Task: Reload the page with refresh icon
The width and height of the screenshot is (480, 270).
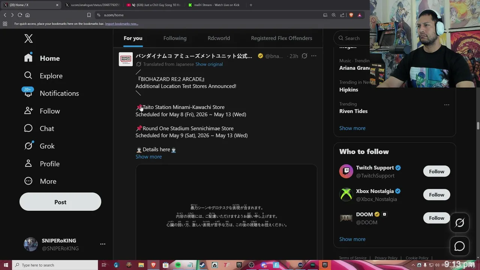Action: 20,15
